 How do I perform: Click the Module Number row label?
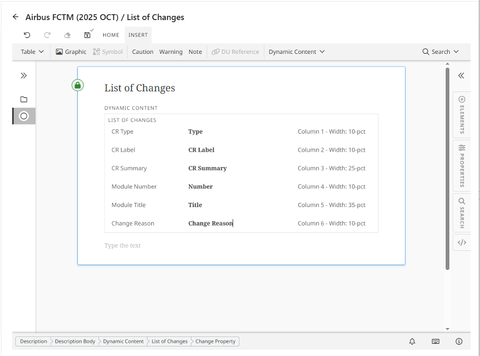[134, 186]
